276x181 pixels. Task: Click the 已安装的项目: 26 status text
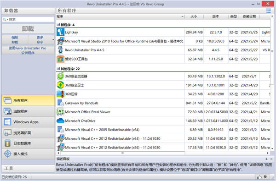pos(14,177)
